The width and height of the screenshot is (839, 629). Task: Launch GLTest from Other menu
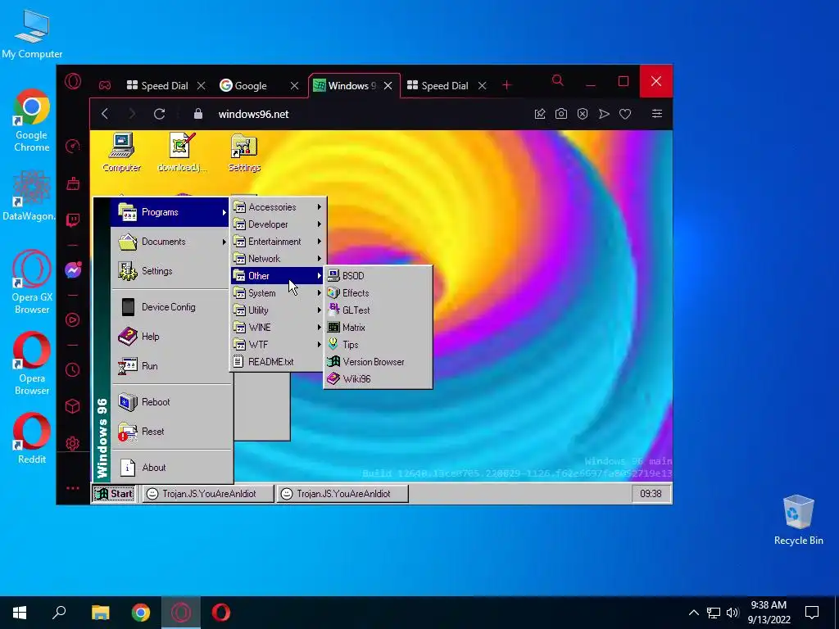(379, 310)
